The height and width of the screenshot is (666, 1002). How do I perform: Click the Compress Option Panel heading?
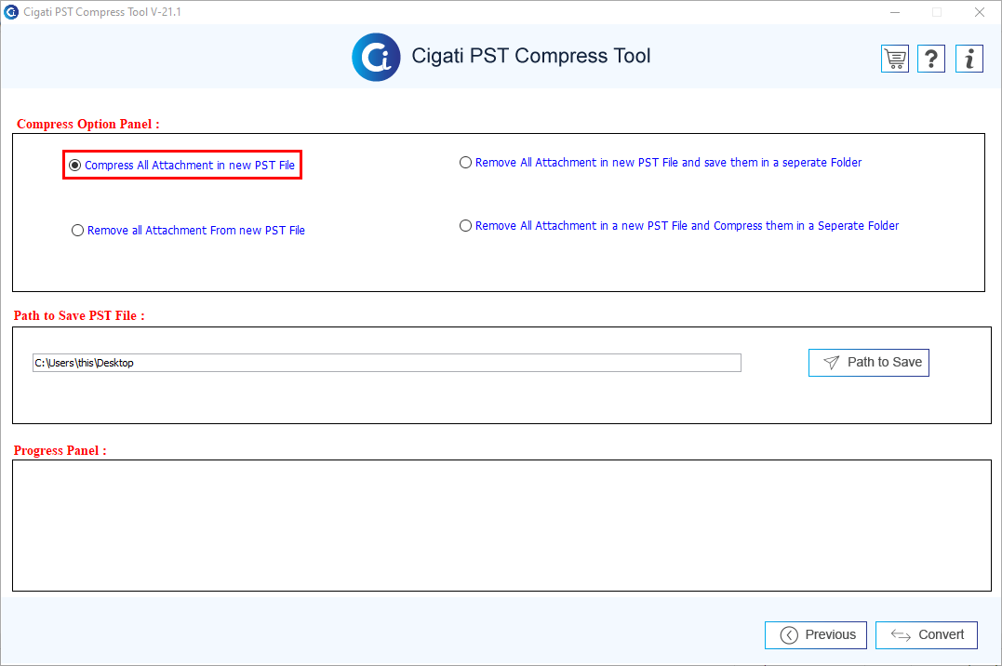pyautogui.click(x=88, y=124)
